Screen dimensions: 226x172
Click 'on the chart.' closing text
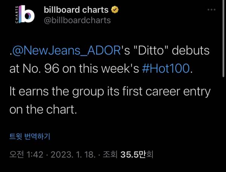[43, 110]
